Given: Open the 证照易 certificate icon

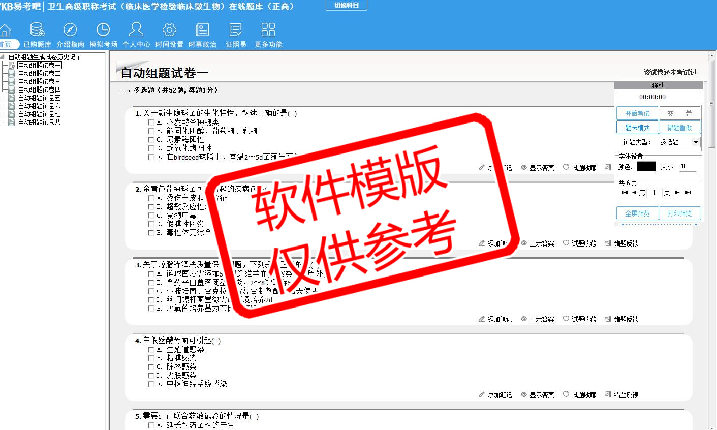Looking at the screenshot, I should 236,30.
